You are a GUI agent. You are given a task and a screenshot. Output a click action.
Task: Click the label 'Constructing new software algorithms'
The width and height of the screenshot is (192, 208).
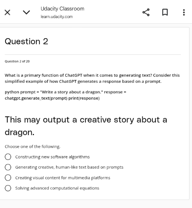(53, 157)
